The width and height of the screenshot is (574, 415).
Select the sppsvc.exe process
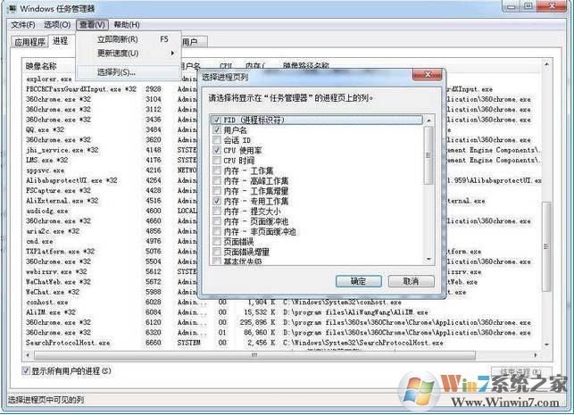tap(45, 170)
